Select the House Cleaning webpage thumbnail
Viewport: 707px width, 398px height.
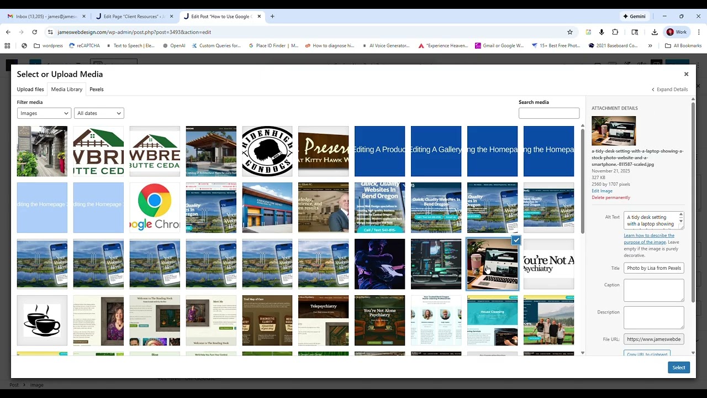point(492,321)
